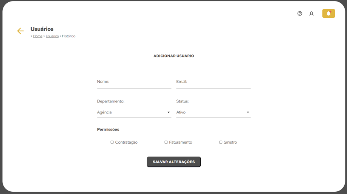Tick the Sinistro permission checkbox
The width and height of the screenshot is (347, 194).
(x=221, y=142)
